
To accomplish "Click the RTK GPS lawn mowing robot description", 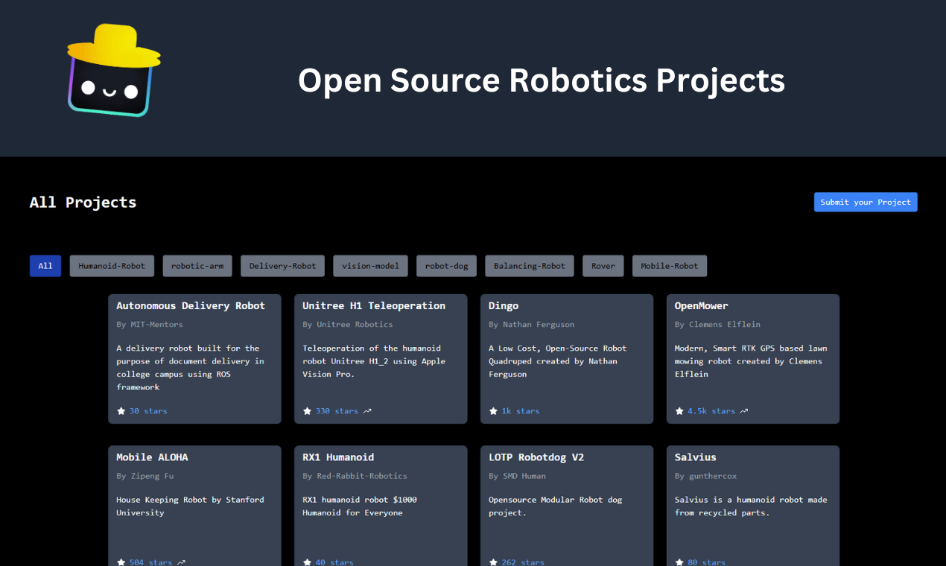I will coord(751,361).
